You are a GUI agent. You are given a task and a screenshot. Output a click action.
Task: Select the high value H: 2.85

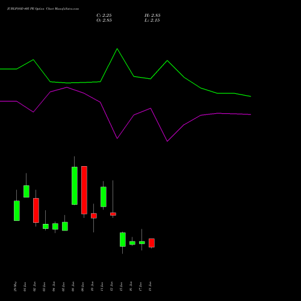tap(152, 16)
